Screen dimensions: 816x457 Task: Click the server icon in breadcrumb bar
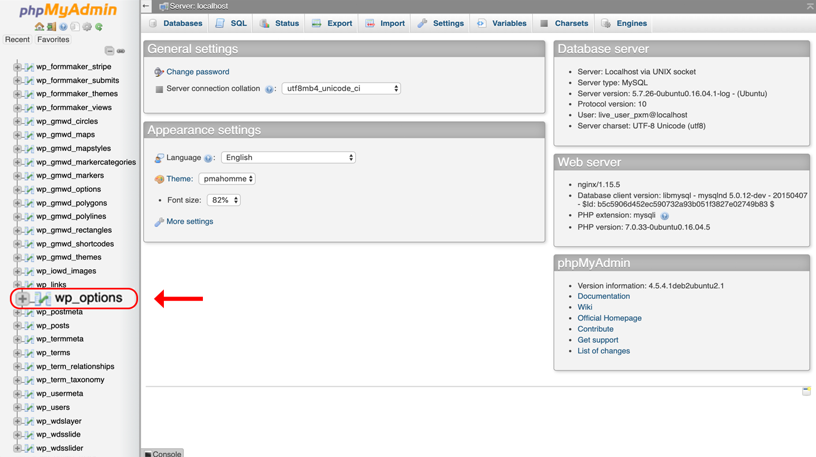click(x=163, y=7)
